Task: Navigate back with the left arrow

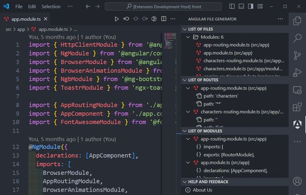Action: point(88,6)
